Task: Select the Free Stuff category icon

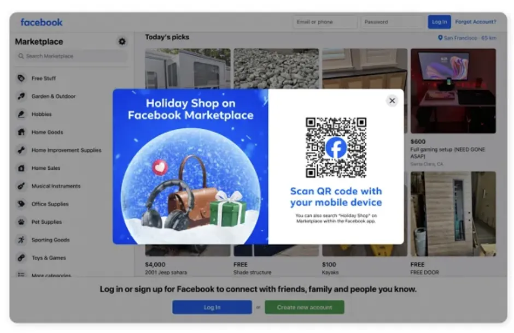Action: click(x=21, y=78)
